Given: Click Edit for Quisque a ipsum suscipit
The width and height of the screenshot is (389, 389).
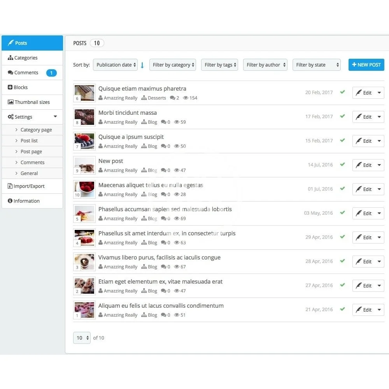Looking at the screenshot, I should point(364,141).
